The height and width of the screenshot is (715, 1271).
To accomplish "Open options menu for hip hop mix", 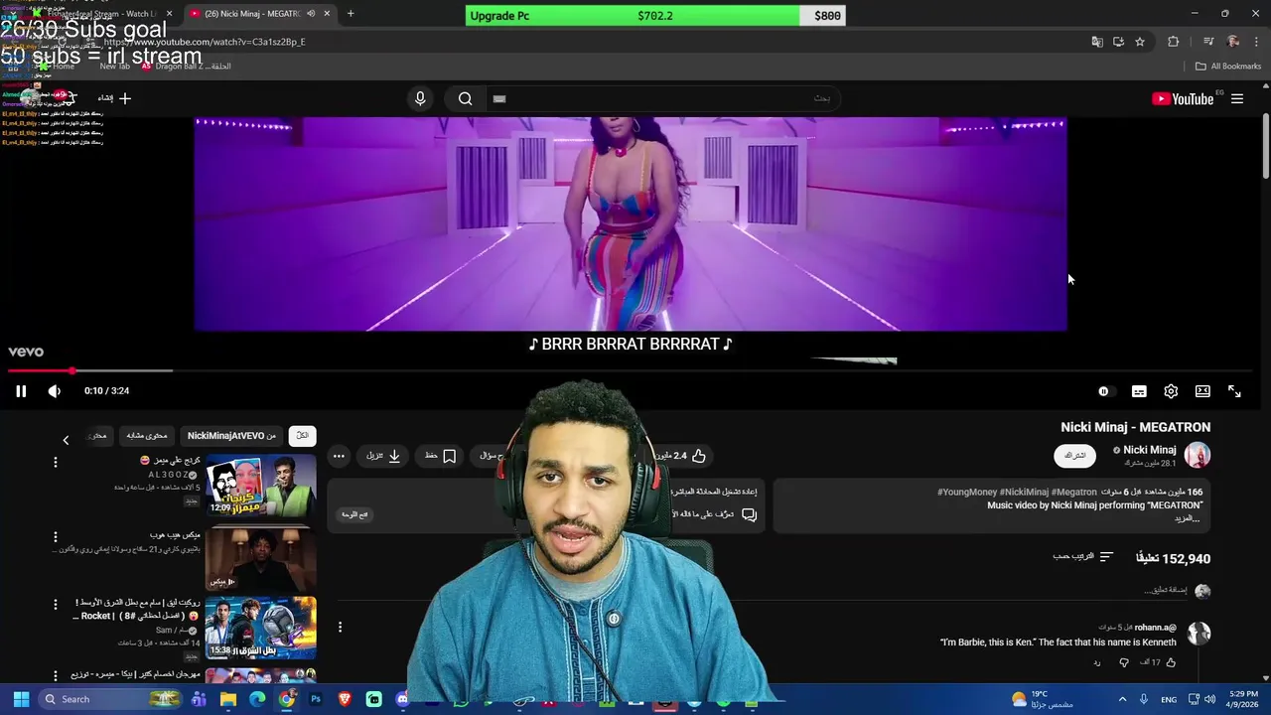I will [56, 536].
